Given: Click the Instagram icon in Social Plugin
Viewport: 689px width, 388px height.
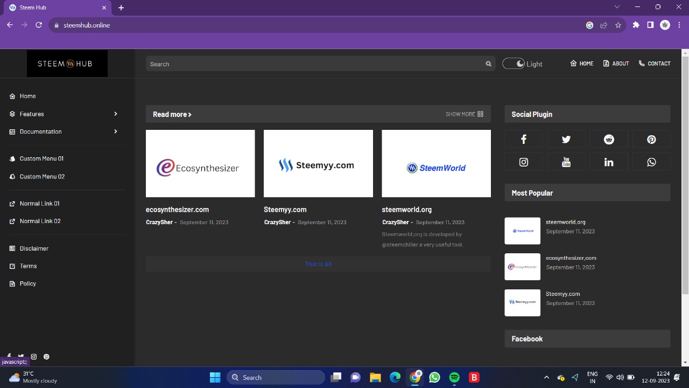Looking at the screenshot, I should [523, 162].
